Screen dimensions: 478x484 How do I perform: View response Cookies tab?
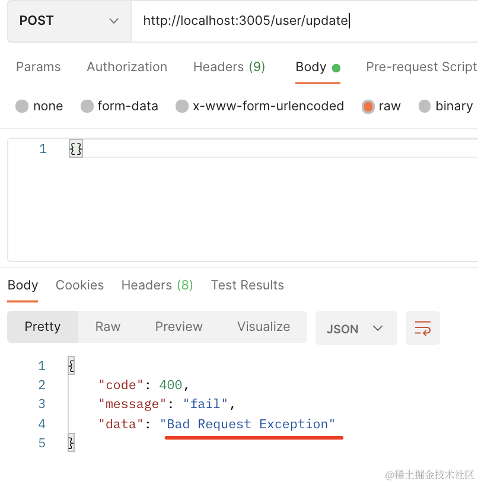tap(79, 285)
